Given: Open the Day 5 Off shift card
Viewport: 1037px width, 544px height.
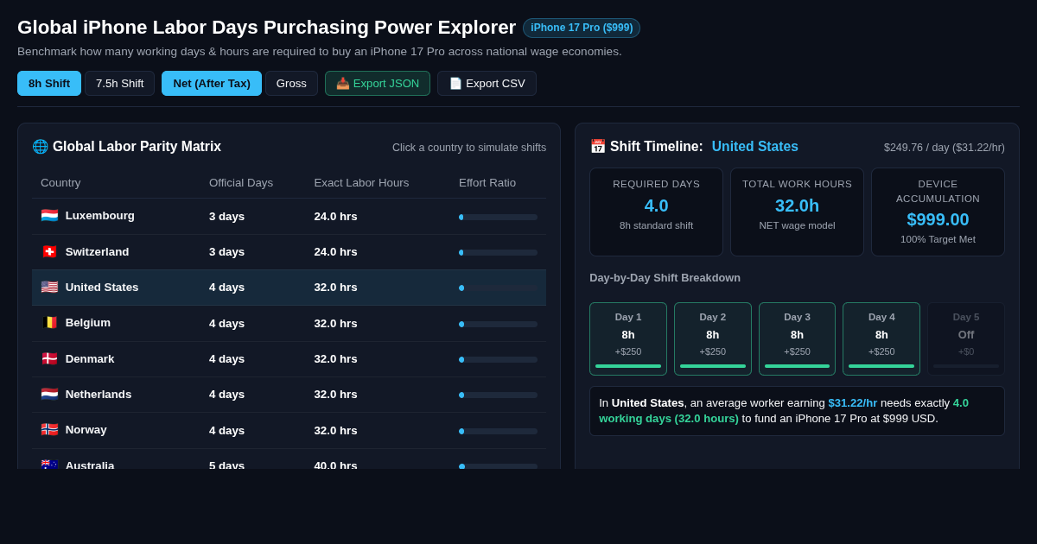Looking at the screenshot, I should tap(966, 338).
